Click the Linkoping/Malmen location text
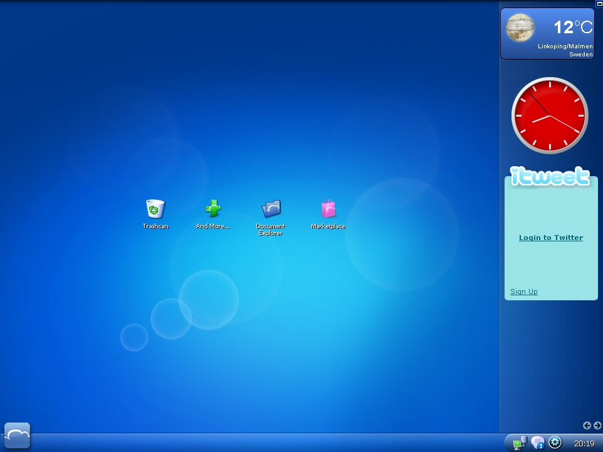This screenshot has height=452, width=603. tap(565, 46)
